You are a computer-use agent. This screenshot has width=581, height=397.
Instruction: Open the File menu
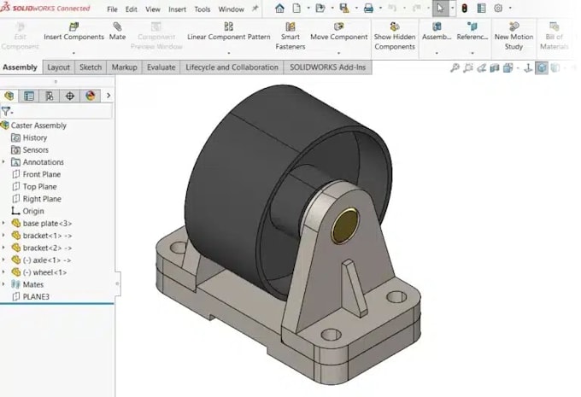[x=112, y=9]
